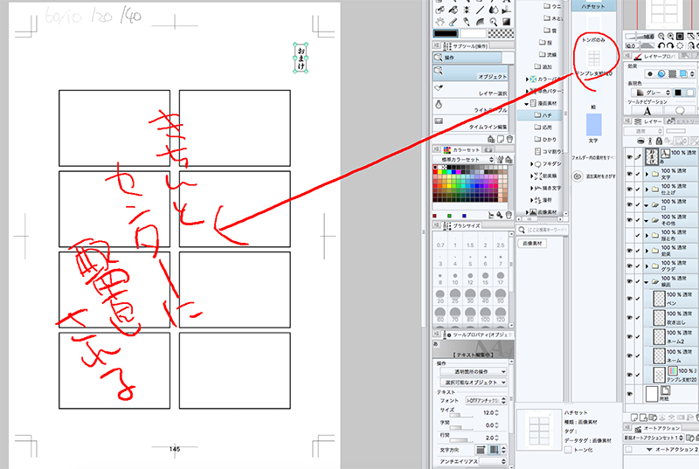This screenshot has height=469, width=699.
Task: Pick the black main color swatch
Action: (446, 33)
